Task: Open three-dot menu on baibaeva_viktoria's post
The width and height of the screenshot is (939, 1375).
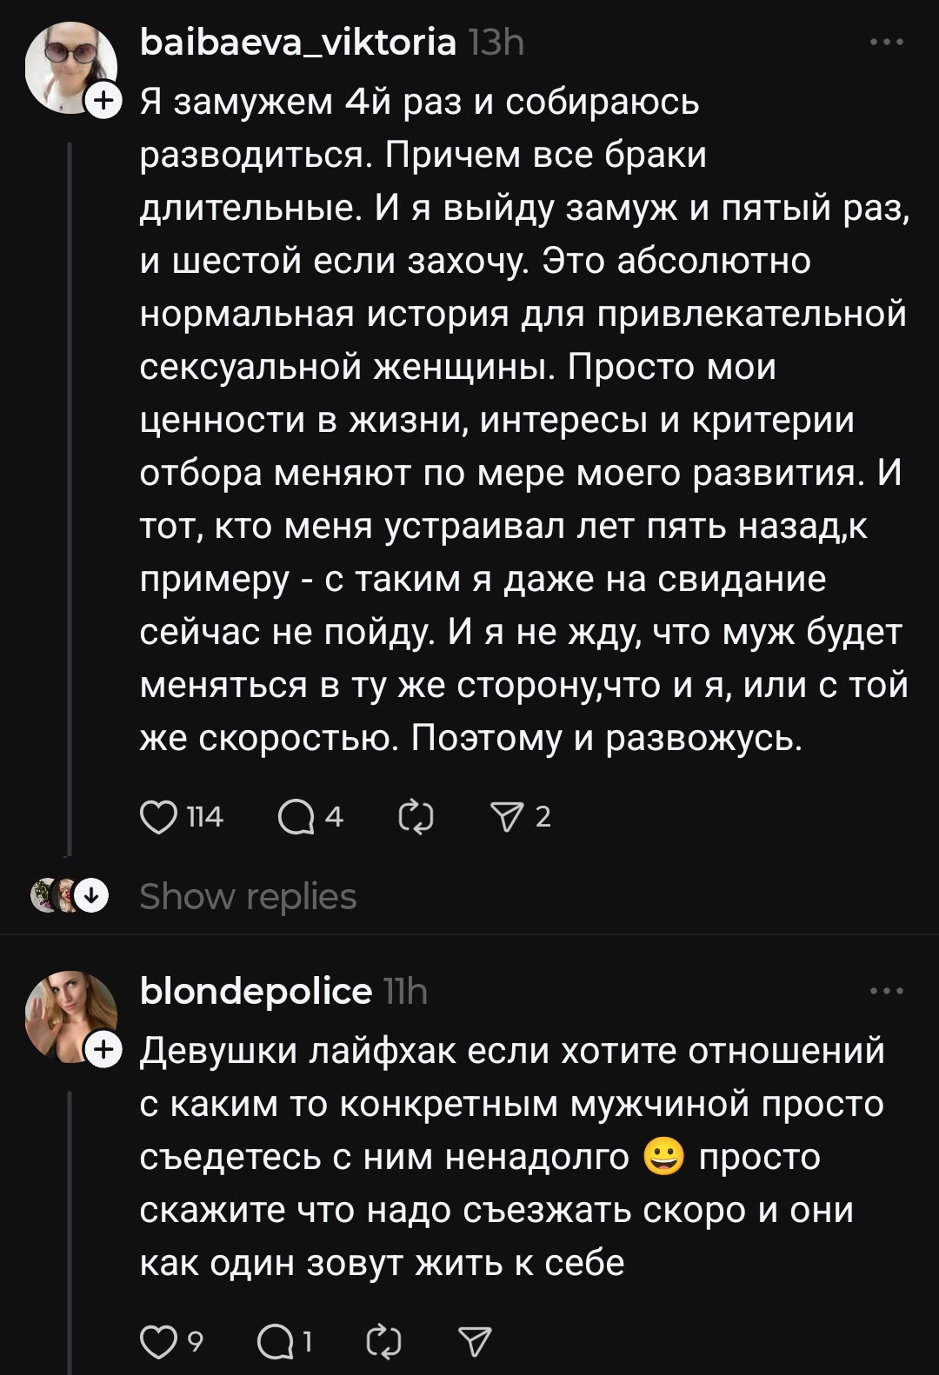Action: [x=887, y=42]
